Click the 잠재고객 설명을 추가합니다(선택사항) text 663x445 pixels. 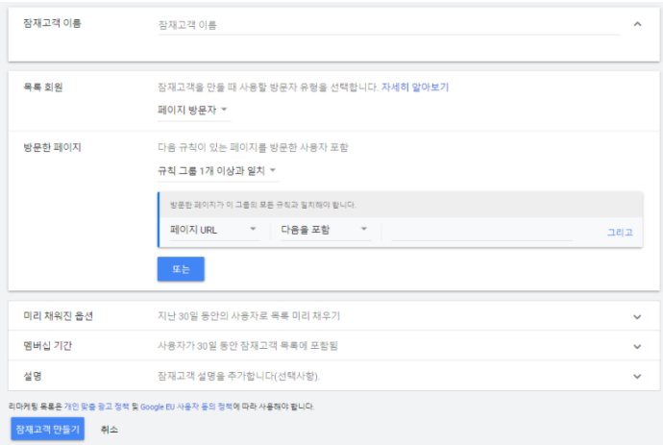(x=239, y=376)
